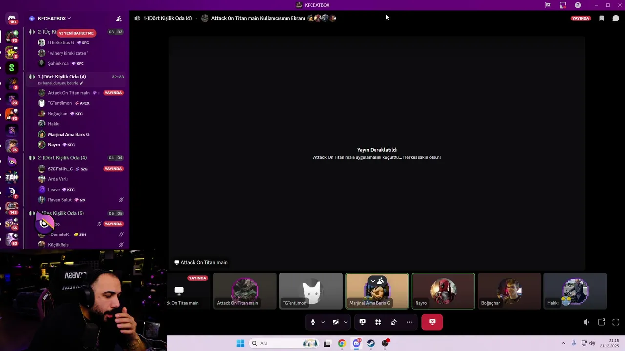The image size is (625, 351).
Task: Open more options ellipsis in call bar
Action: point(409,322)
